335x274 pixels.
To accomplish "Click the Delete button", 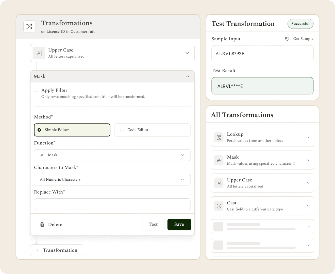I will pyautogui.click(x=51, y=225).
